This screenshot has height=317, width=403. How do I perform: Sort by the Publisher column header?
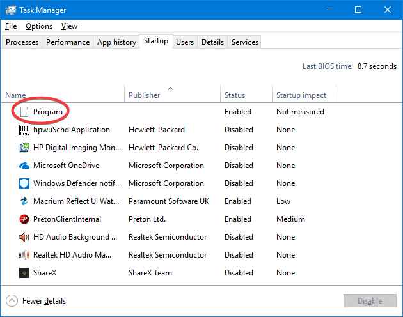coord(173,95)
